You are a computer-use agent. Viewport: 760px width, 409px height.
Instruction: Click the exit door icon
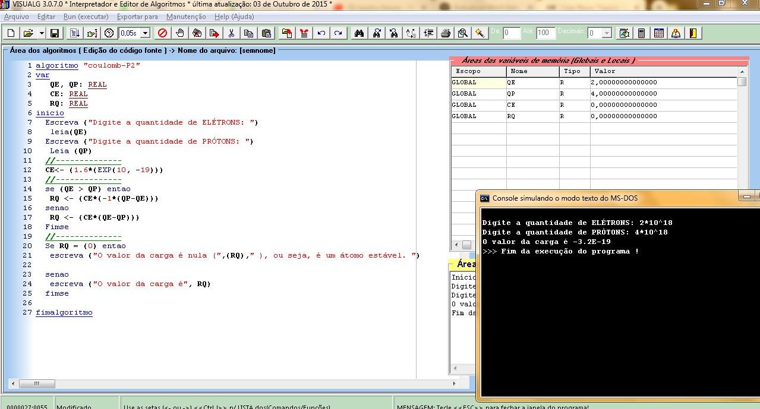pos(693,33)
